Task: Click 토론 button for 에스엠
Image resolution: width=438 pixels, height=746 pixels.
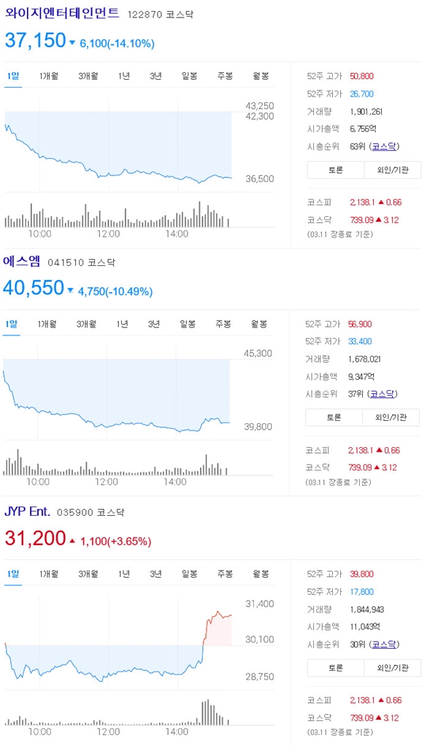Action: click(334, 417)
